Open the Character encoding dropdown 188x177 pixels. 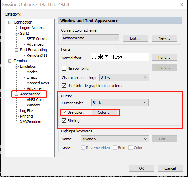click(124, 77)
